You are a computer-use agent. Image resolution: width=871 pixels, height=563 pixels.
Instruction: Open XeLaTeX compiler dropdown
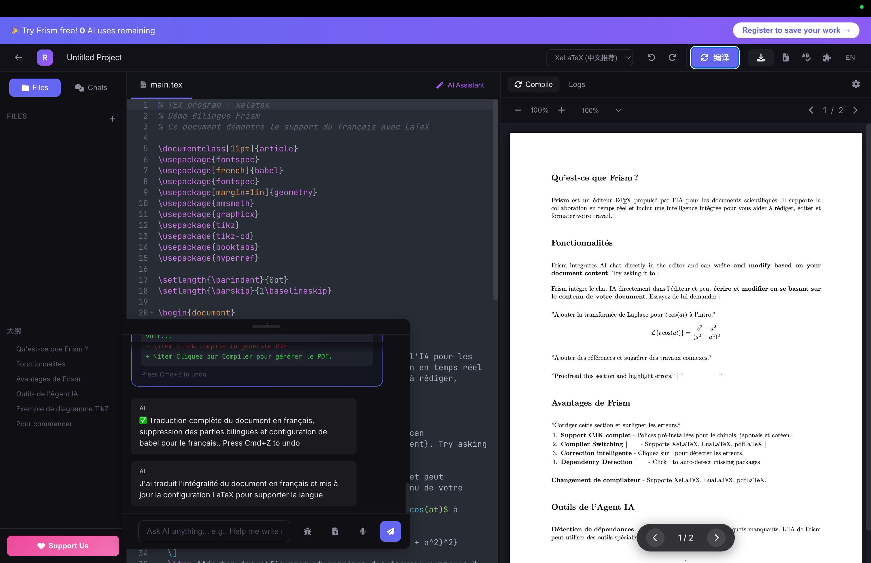590,58
